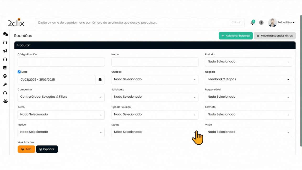Click the Exportar button
The width and height of the screenshot is (302, 170).
[x=47, y=149]
